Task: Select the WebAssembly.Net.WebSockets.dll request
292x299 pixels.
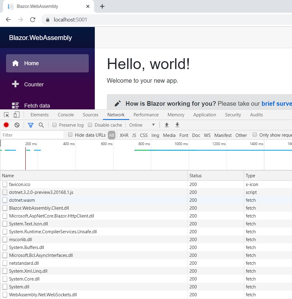Action: (146, 295)
